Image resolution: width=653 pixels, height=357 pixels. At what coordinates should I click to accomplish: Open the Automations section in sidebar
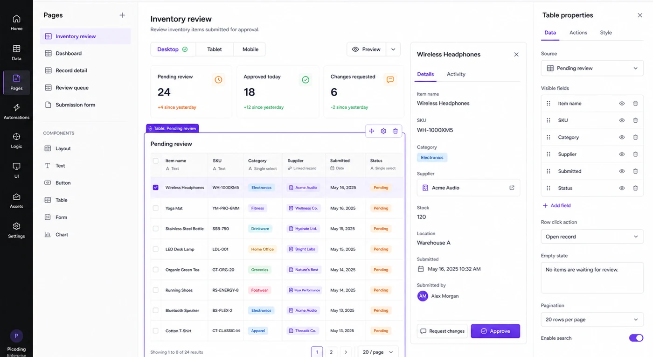(16, 112)
